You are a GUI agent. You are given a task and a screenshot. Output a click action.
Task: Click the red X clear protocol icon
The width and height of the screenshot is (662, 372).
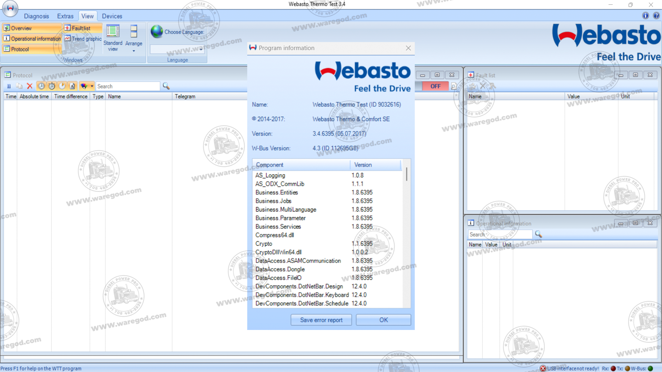pos(30,86)
